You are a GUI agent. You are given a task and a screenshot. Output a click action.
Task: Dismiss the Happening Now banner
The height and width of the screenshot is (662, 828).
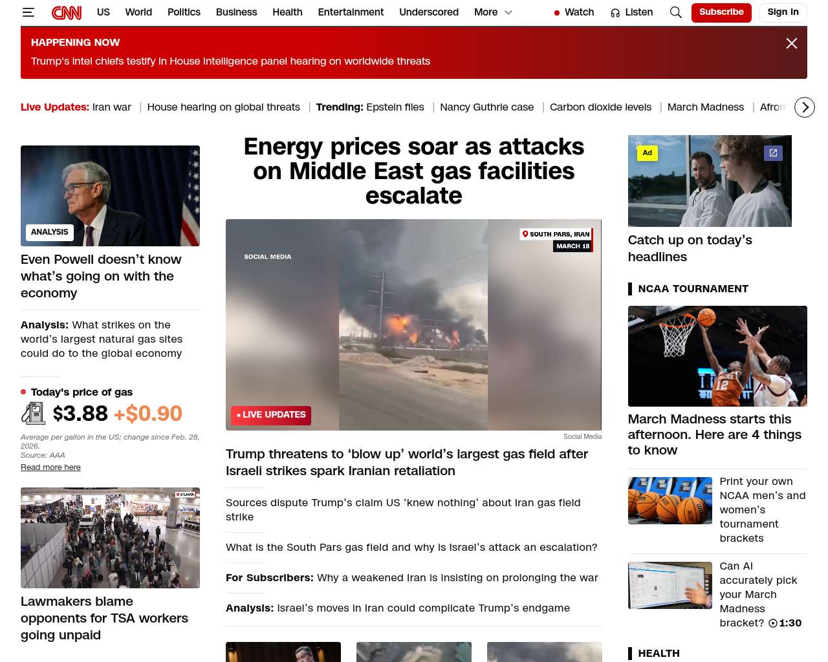(x=791, y=43)
